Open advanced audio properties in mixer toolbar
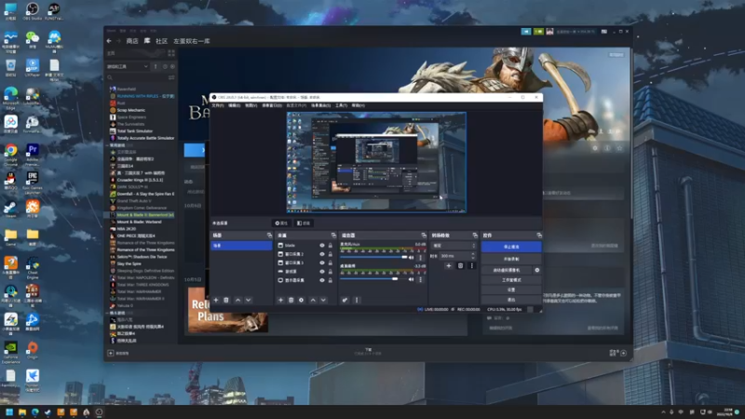 345,300
